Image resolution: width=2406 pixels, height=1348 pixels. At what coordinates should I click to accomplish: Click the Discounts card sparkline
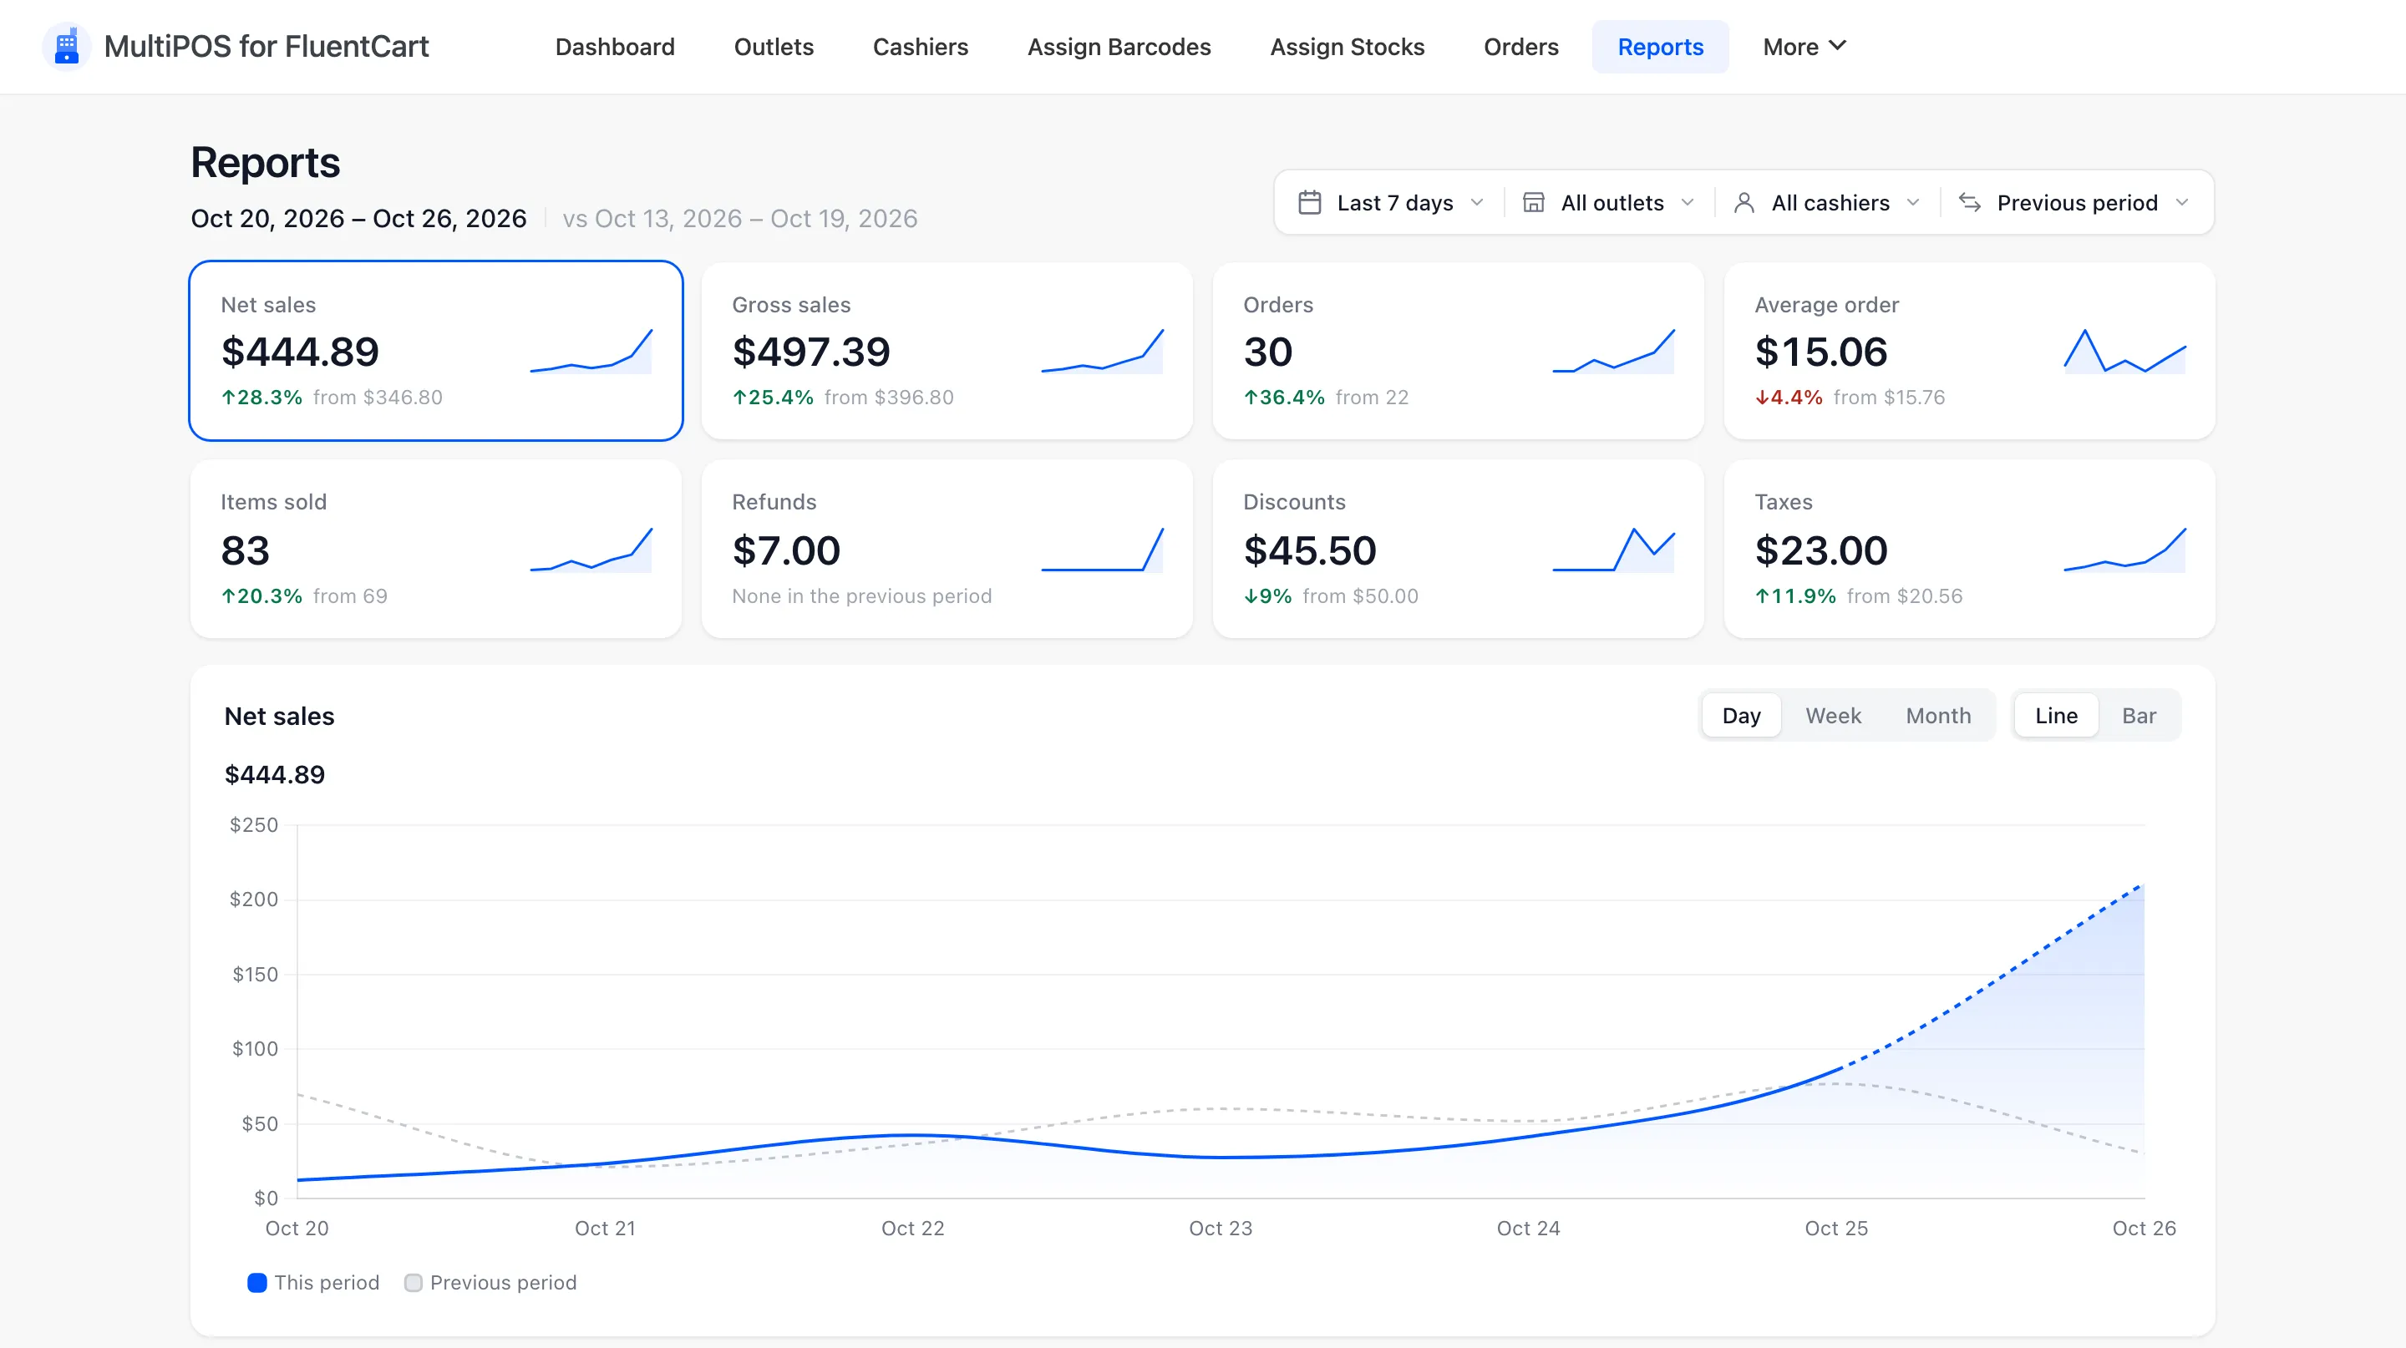tap(1614, 550)
